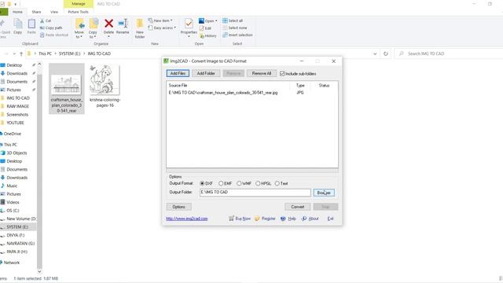Select WMF output format

239,183
